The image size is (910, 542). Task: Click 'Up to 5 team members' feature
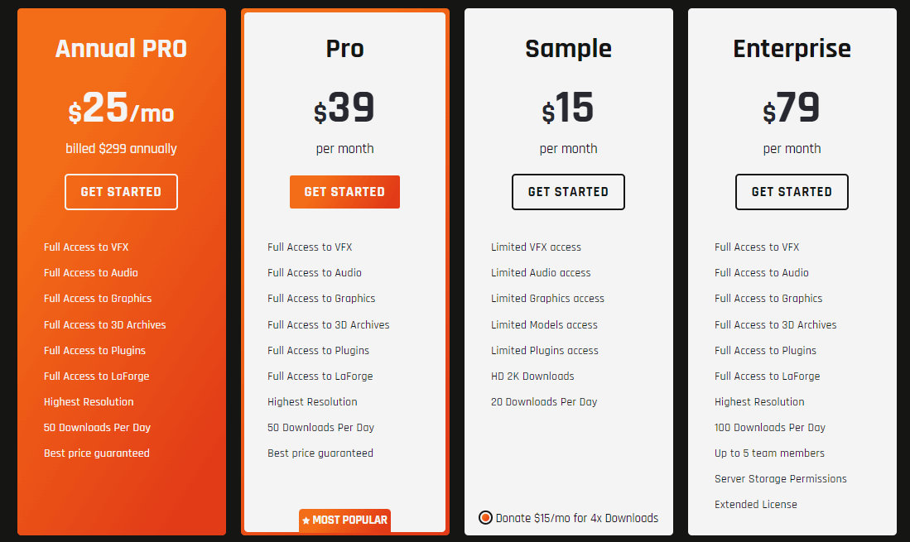(769, 453)
